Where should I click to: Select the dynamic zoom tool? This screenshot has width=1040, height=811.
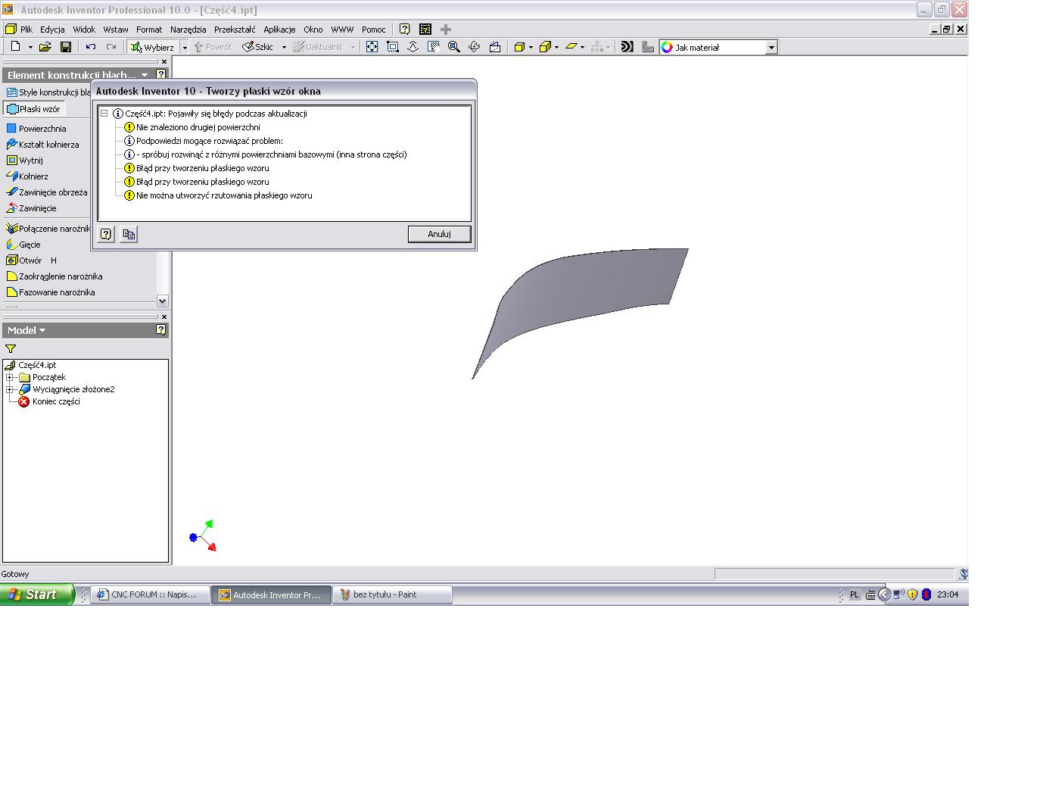click(413, 47)
